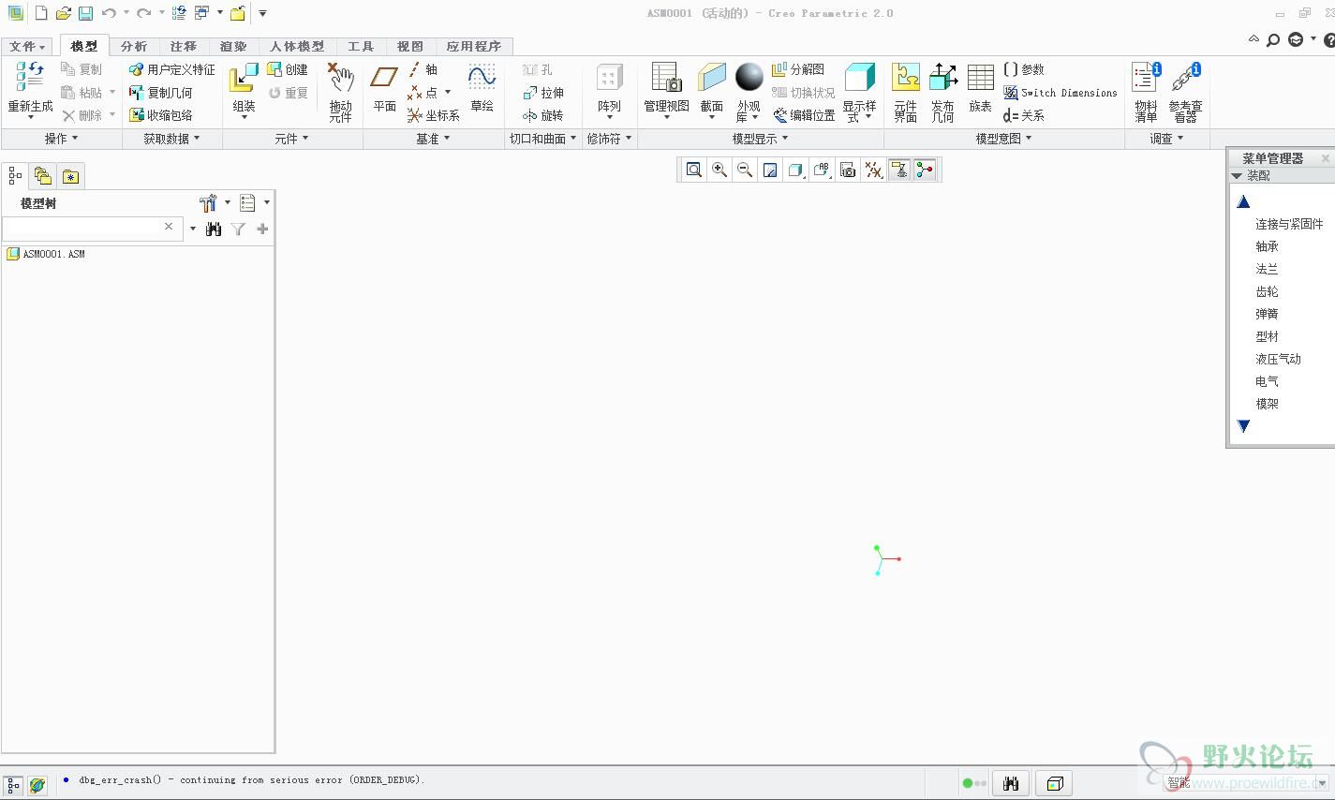Click the Refit zoom icon in graphics toolbar

(x=694, y=170)
